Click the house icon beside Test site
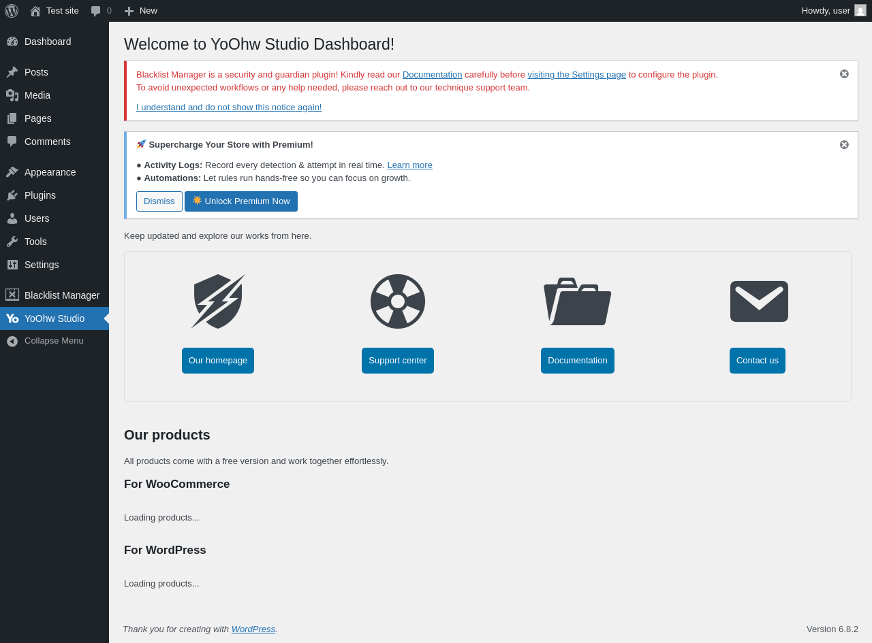The width and height of the screenshot is (872, 643). tap(35, 11)
